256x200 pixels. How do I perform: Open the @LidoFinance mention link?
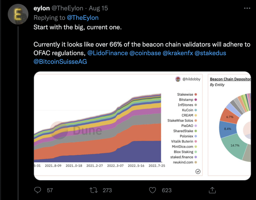click(108, 53)
